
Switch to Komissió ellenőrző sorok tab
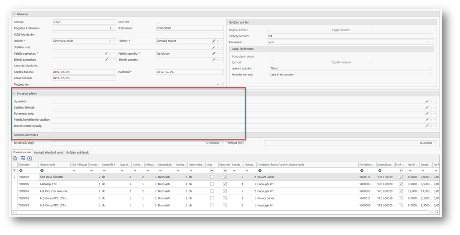[x=48, y=152]
